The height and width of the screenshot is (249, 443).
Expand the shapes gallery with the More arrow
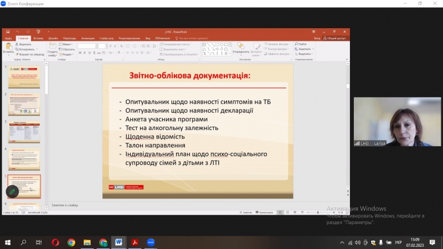click(x=230, y=53)
